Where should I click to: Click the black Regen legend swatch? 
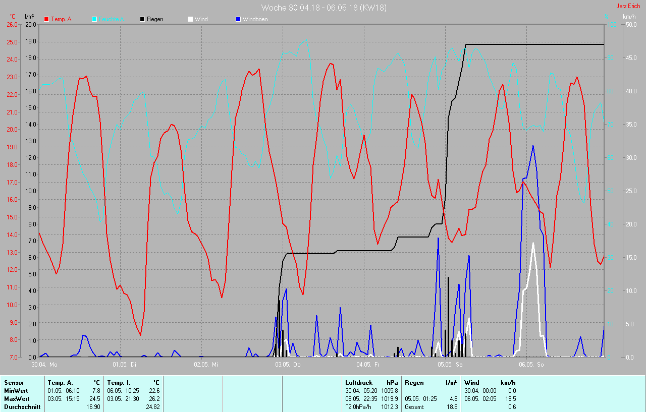(x=142, y=20)
